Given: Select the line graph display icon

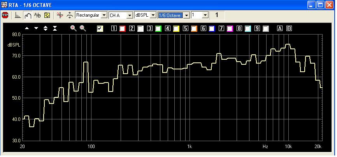Looking at the screenshot, I should click(28, 15).
